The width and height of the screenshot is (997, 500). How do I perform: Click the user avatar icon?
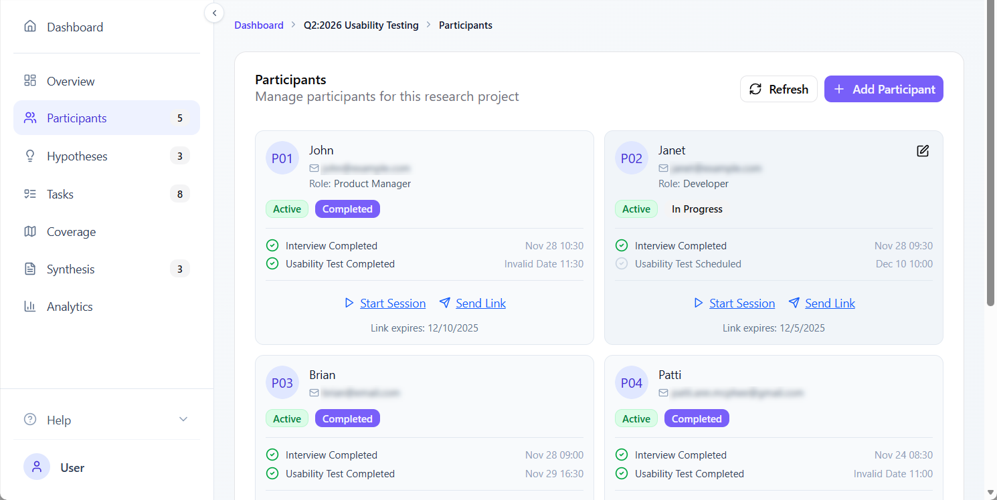[x=36, y=467]
